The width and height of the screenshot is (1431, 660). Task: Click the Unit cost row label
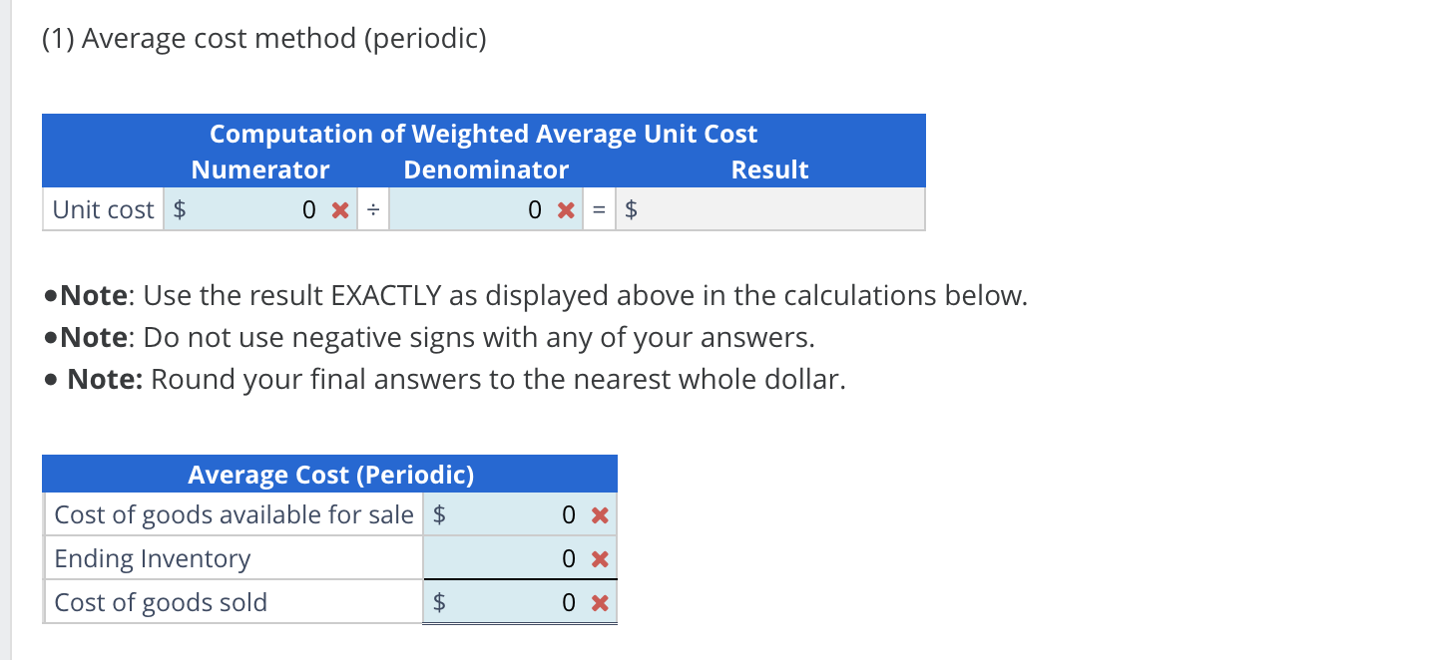coord(103,209)
